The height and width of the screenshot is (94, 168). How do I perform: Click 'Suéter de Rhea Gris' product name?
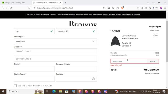pos(130,39)
